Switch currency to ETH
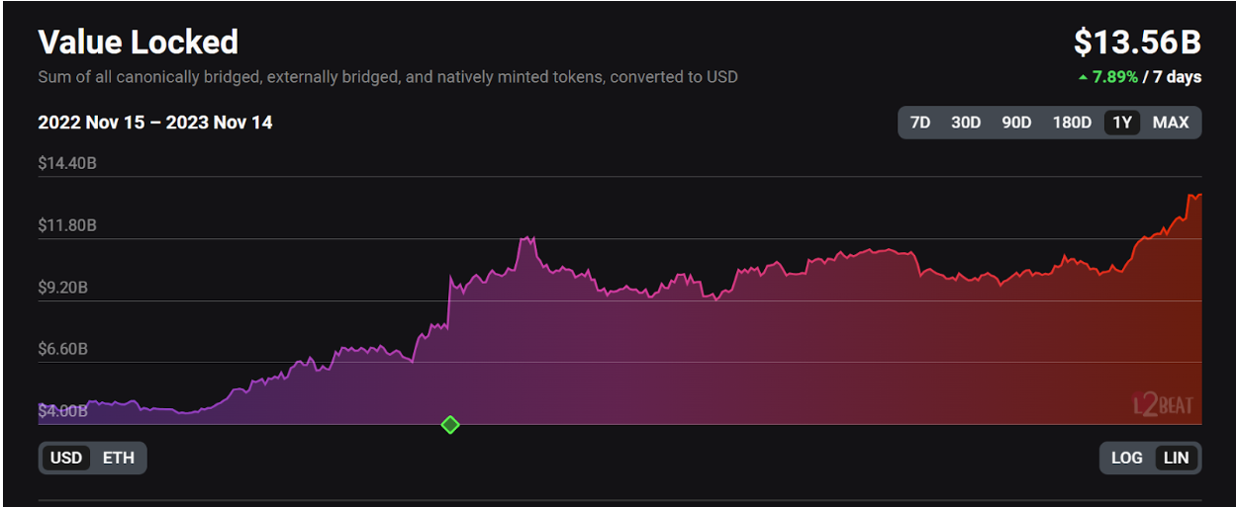 (119, 458)
